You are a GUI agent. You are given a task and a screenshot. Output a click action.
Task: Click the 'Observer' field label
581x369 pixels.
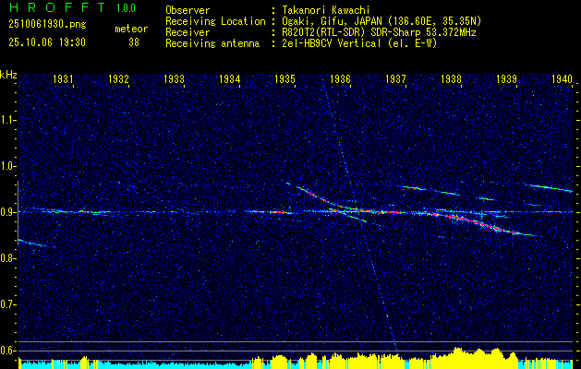(188, 10)
